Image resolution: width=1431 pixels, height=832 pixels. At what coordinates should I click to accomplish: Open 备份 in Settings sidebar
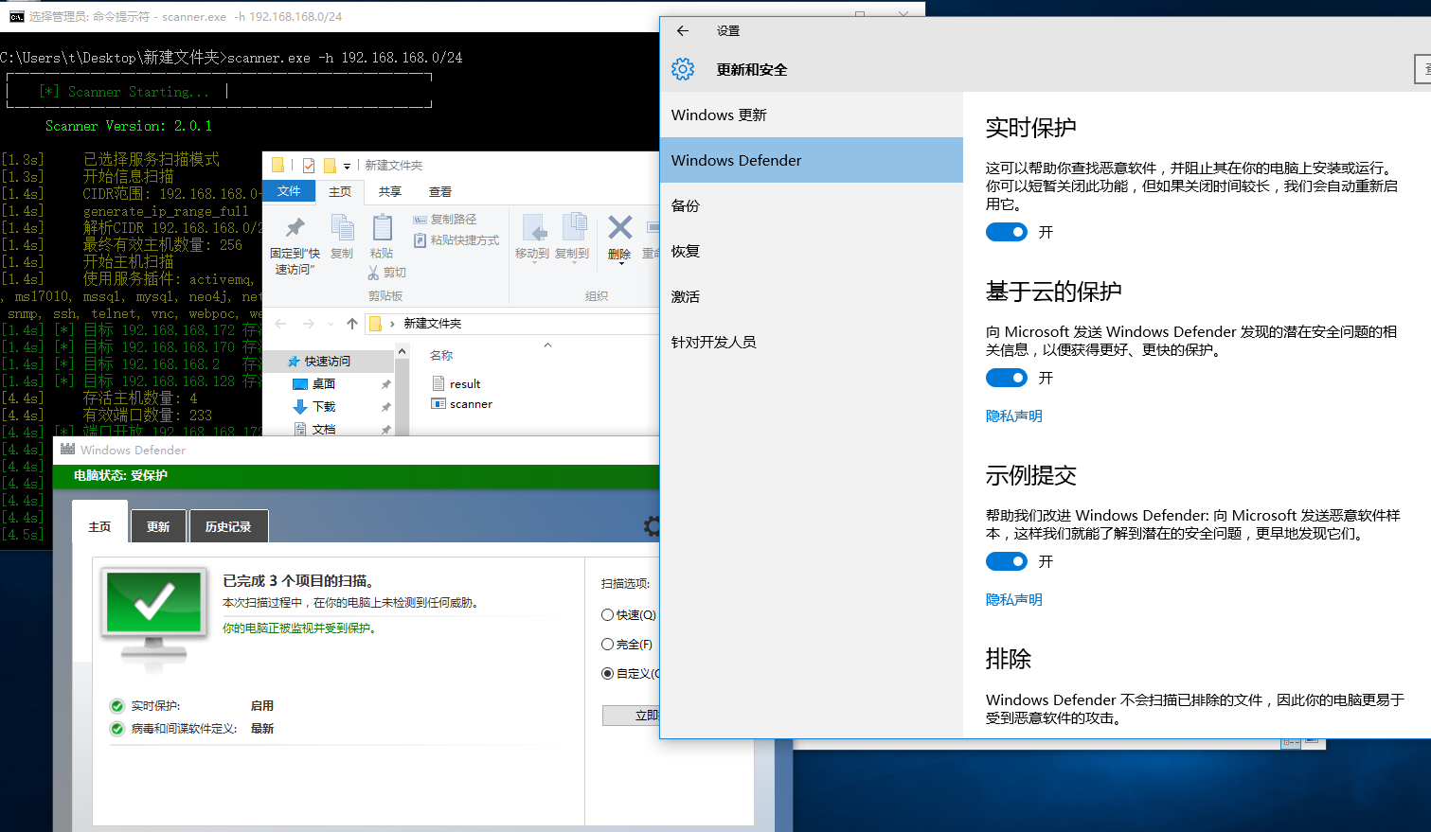point(812,205)
